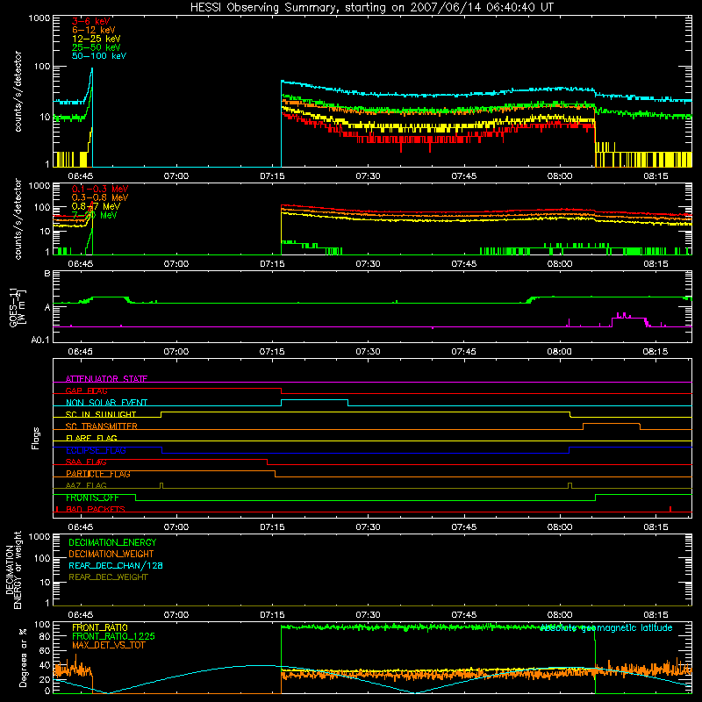Viewport: 702px width, 702px height.
Task: Click the absolute geomagnetic latitude label
Action: 606,627
